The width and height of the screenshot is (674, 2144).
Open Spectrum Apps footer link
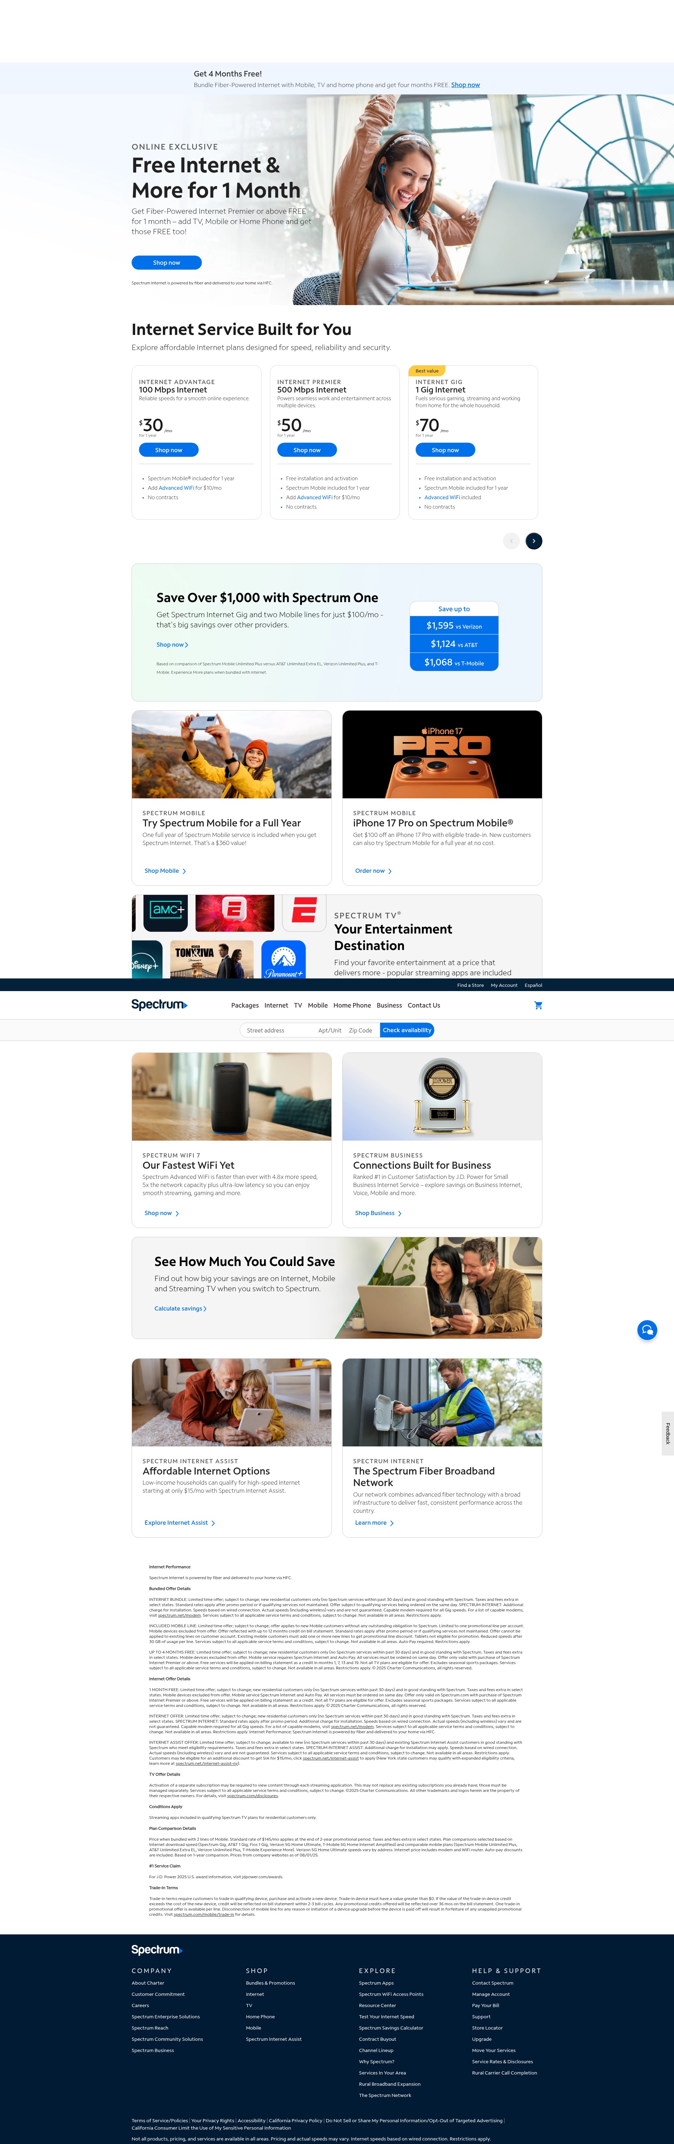tap(376, 1983)
